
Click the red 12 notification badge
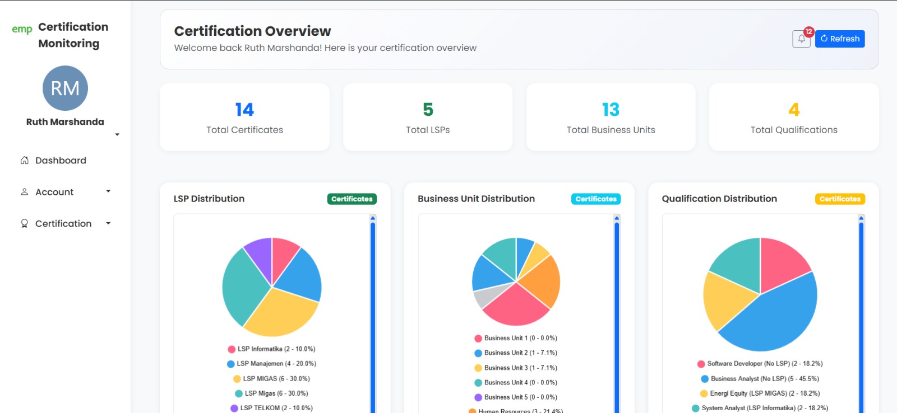point(808,32)
